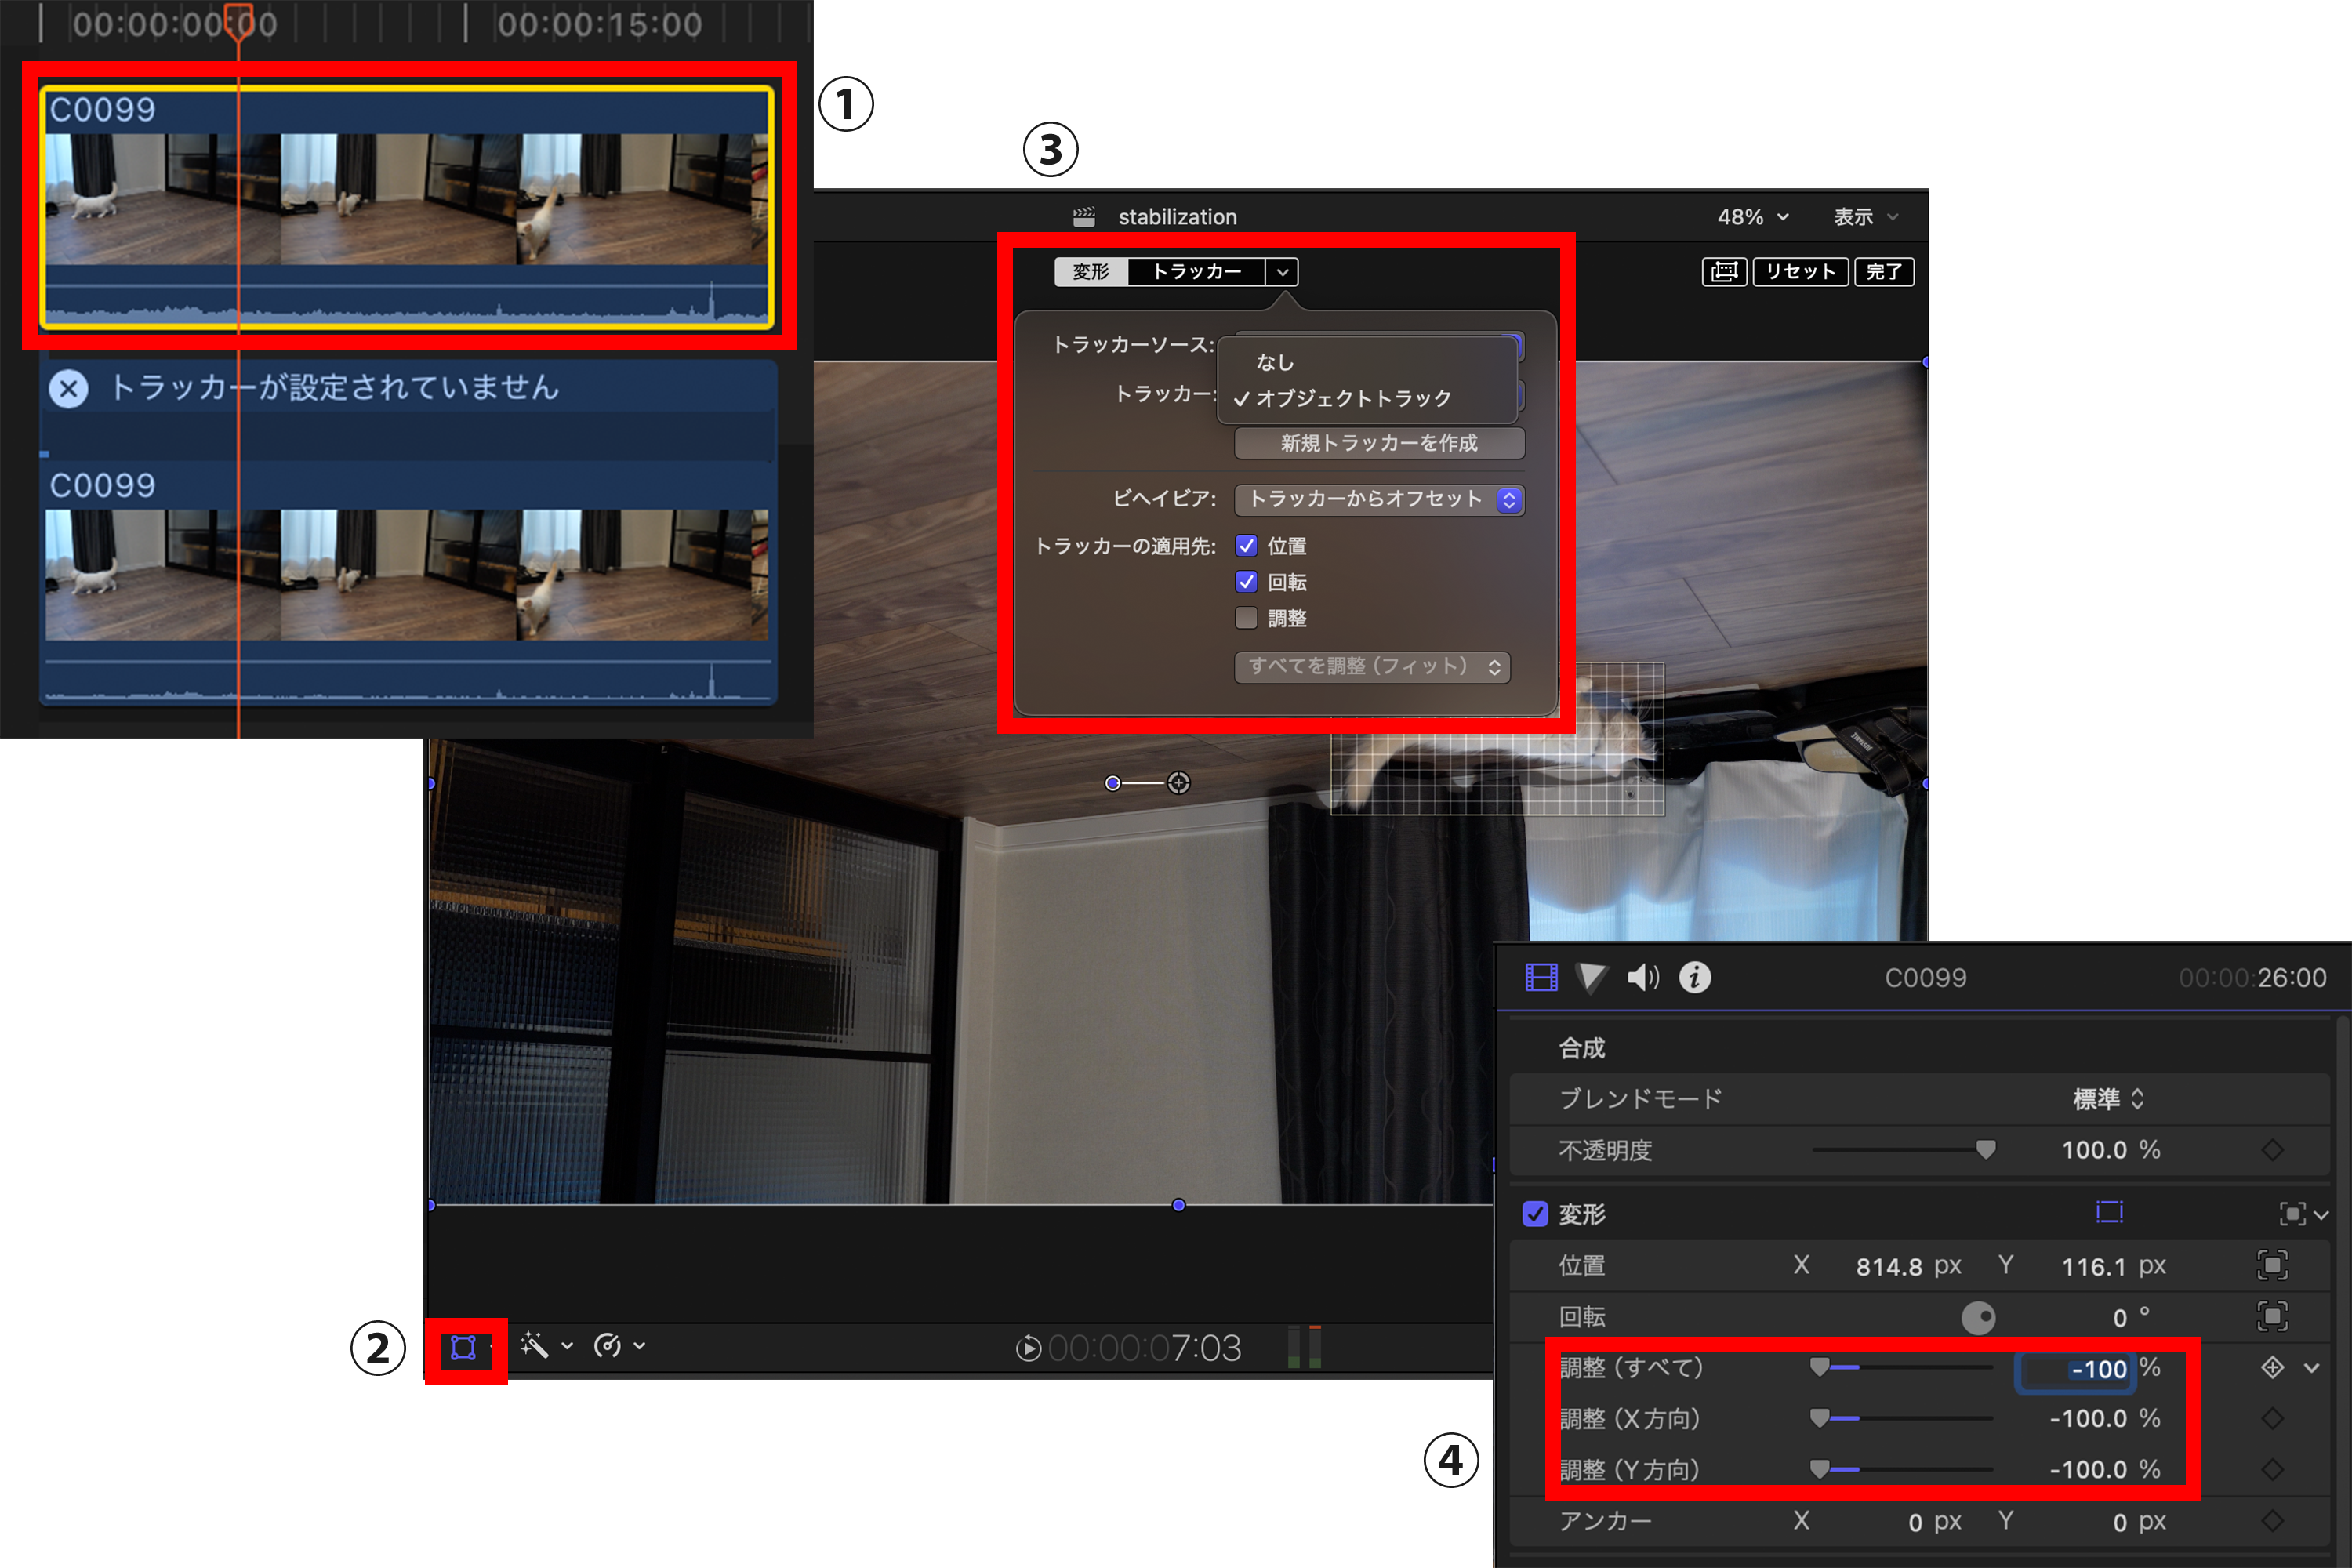Open the magic wand enhancements menu
Screen dimensions: 2352x1568
click(546, 1346)
